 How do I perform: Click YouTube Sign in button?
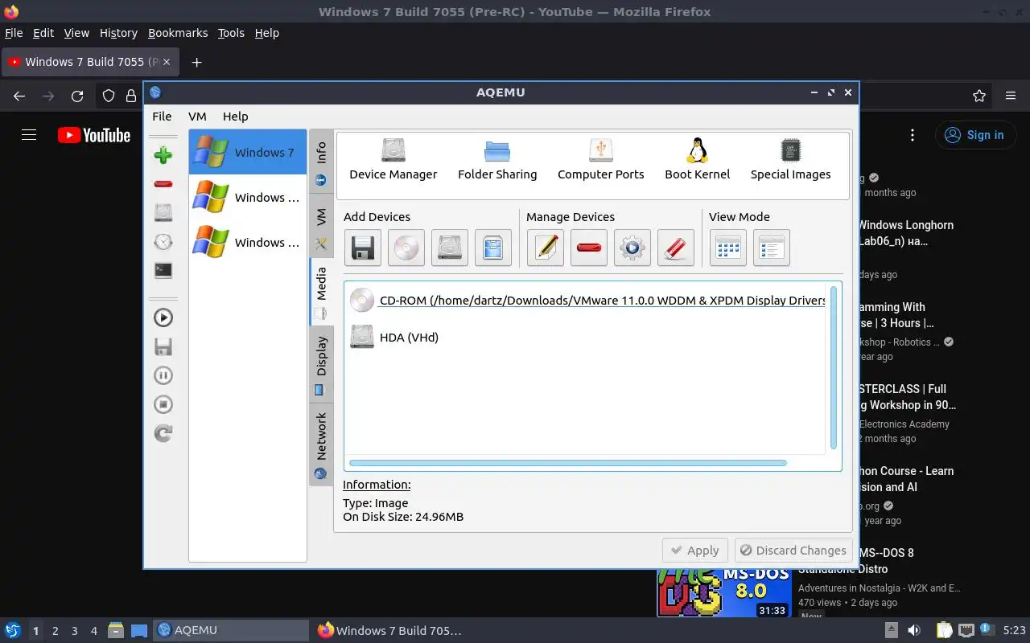(x=975, y=135)
